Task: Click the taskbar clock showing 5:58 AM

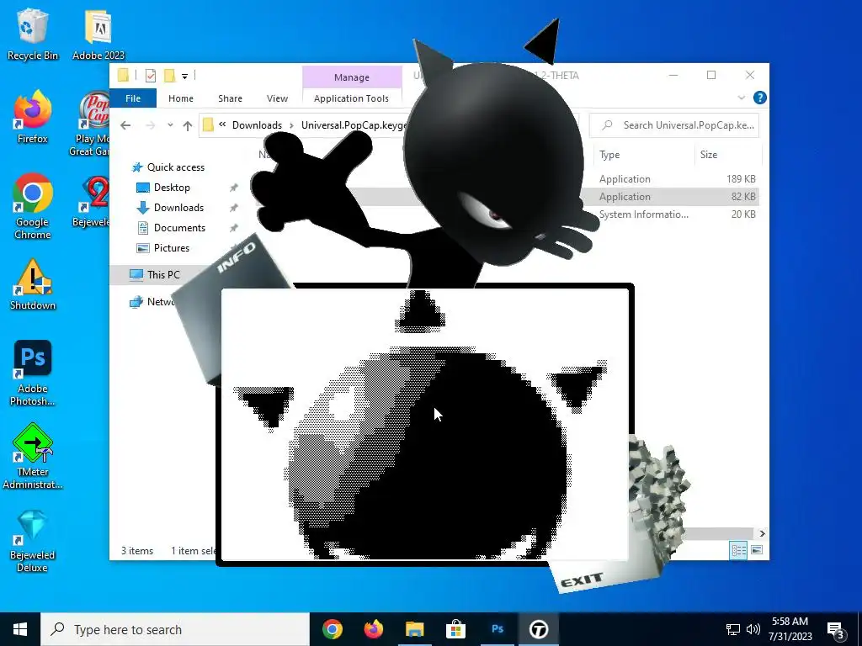Action: (790, 629)
